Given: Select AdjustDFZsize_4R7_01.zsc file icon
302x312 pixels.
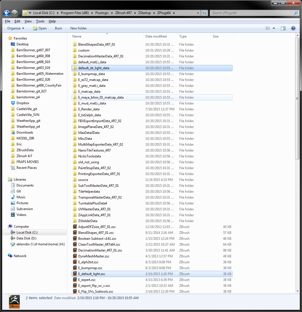Looking at the screenshot, I should point(75,227).
